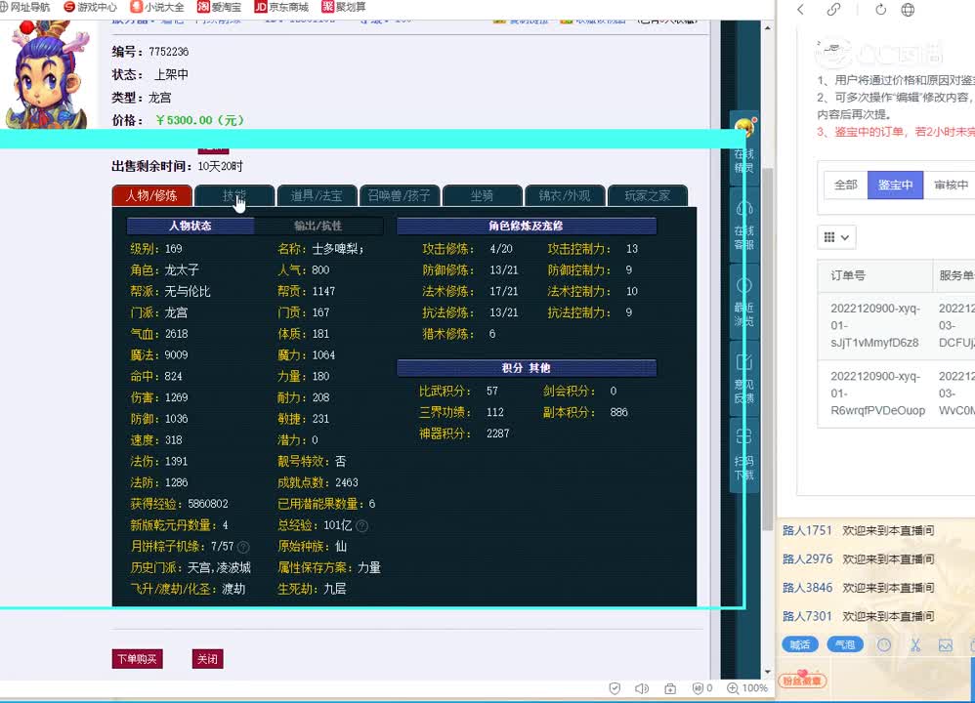The image size is (975, 703).
Task: Click help icon next to 月饼粽子机缘
Action: click(244, 547)
